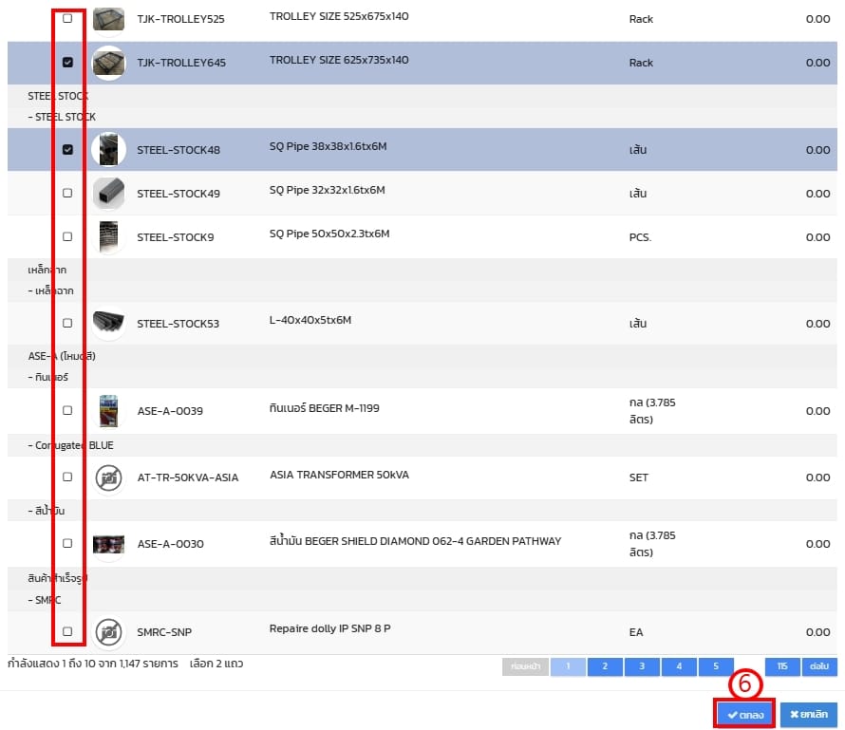This screenshot has height=730, width=845.
Task: Open the TJK-TROLLEY645 product thumbnail
Action: tap(108, 63)
